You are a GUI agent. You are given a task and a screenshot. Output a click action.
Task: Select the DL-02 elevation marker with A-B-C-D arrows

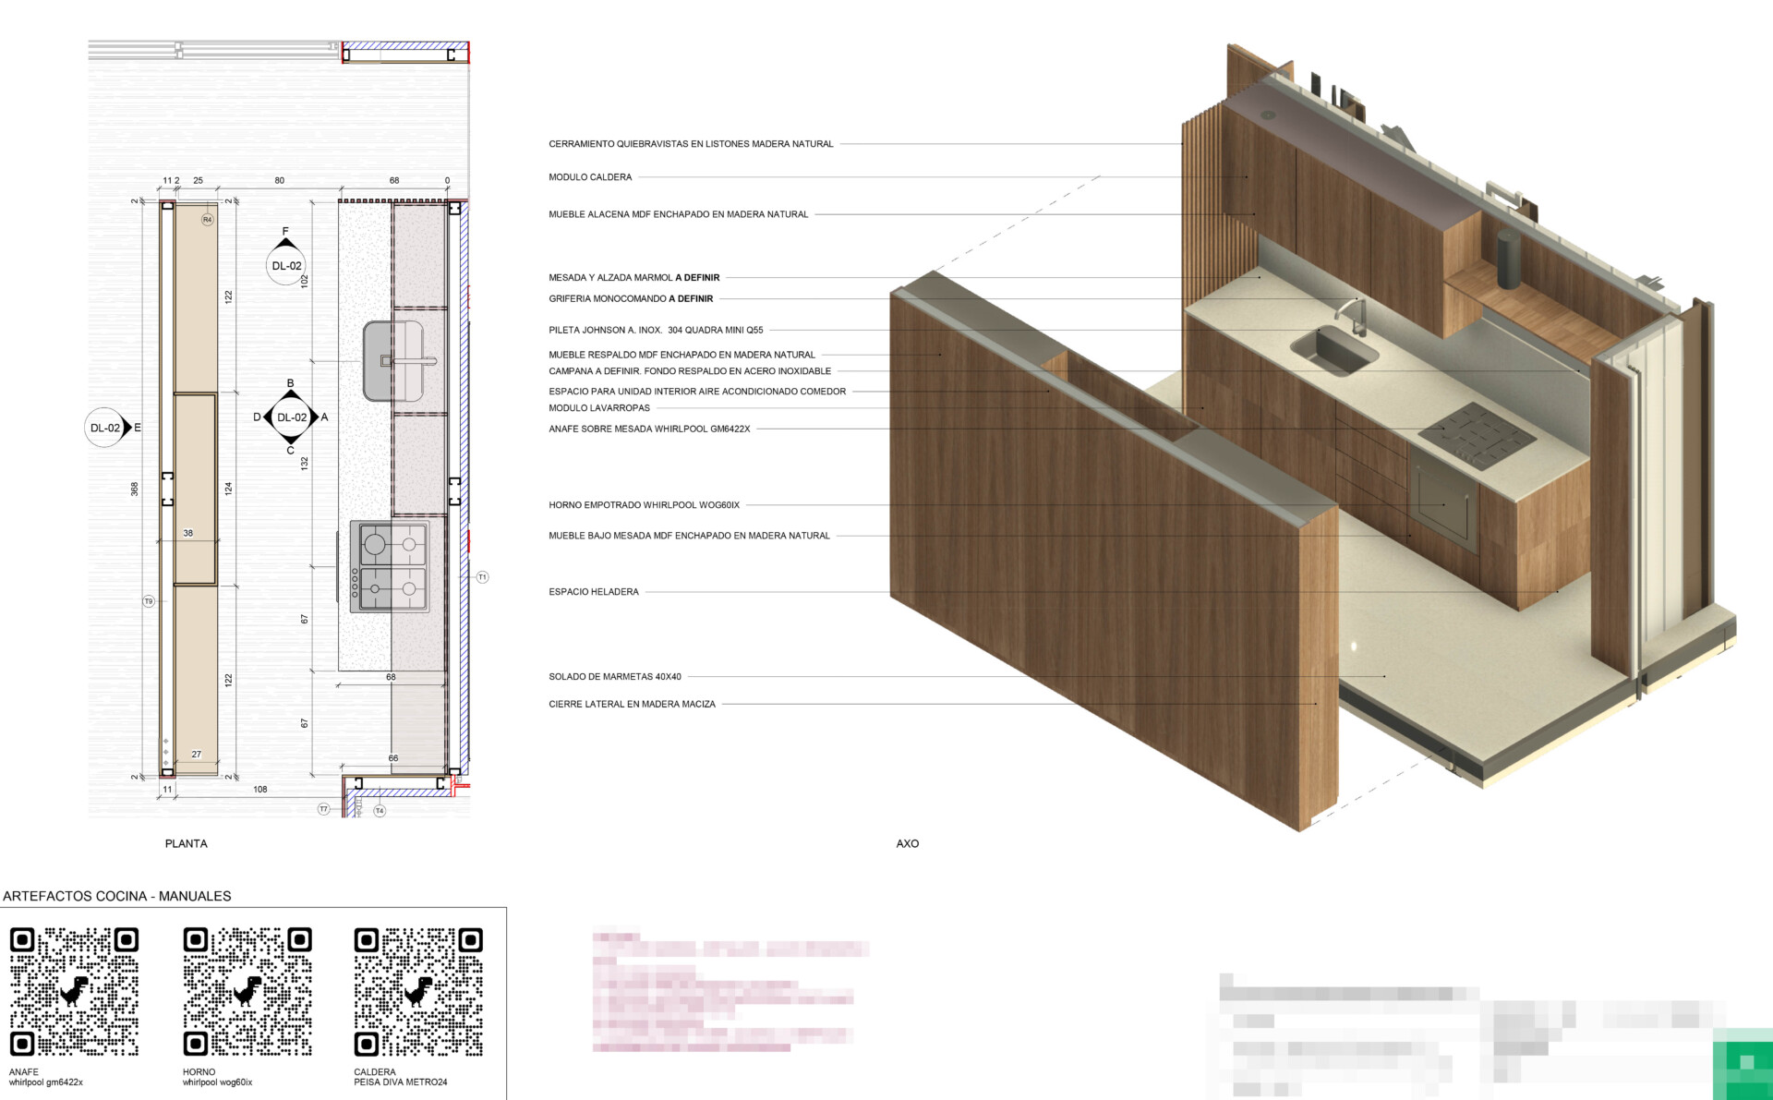pyautogui.click(x=292, y=417)
